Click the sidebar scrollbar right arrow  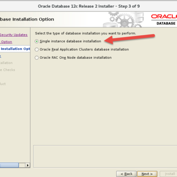coord(28,165)
